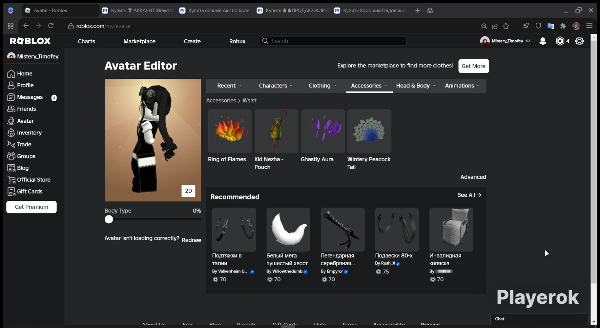Click the Roblox logo in the header
Screen dimensions: 600x328
(x=30, y=41)
